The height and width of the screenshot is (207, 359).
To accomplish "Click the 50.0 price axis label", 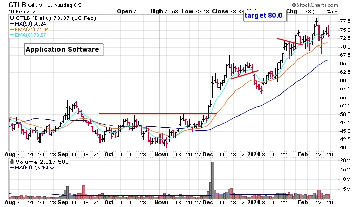I will 345,114.
